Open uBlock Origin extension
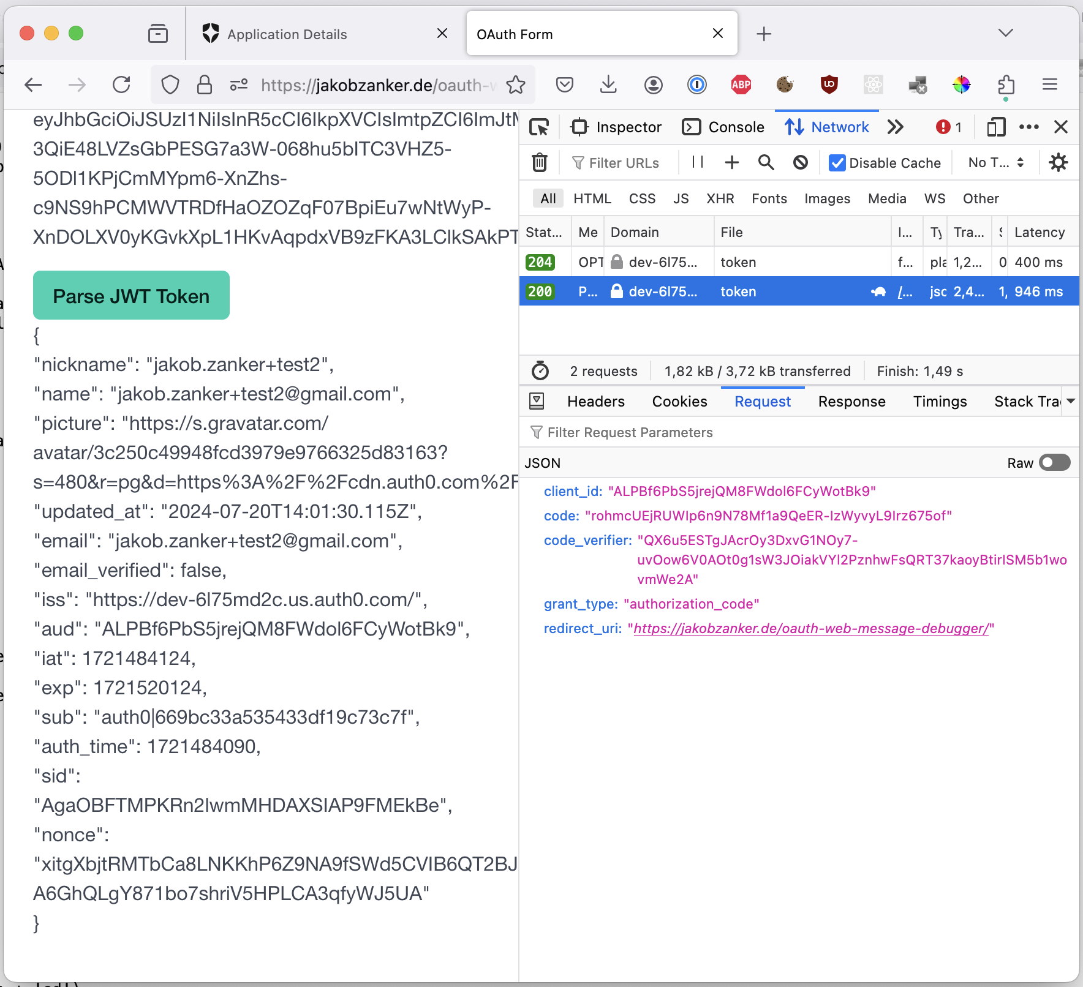Screen dimensions: 1083x987 pyautogui.click(x=829, y=84)
